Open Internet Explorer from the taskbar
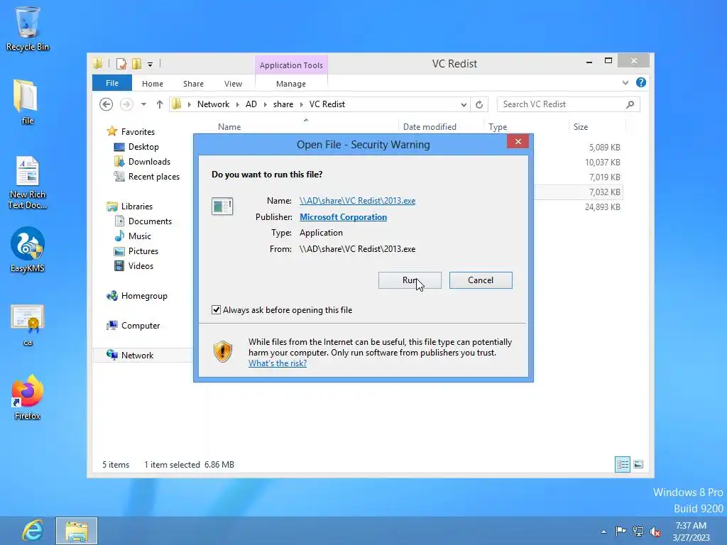Viewport: 727px width, 545px height. (x=33, y=530)
